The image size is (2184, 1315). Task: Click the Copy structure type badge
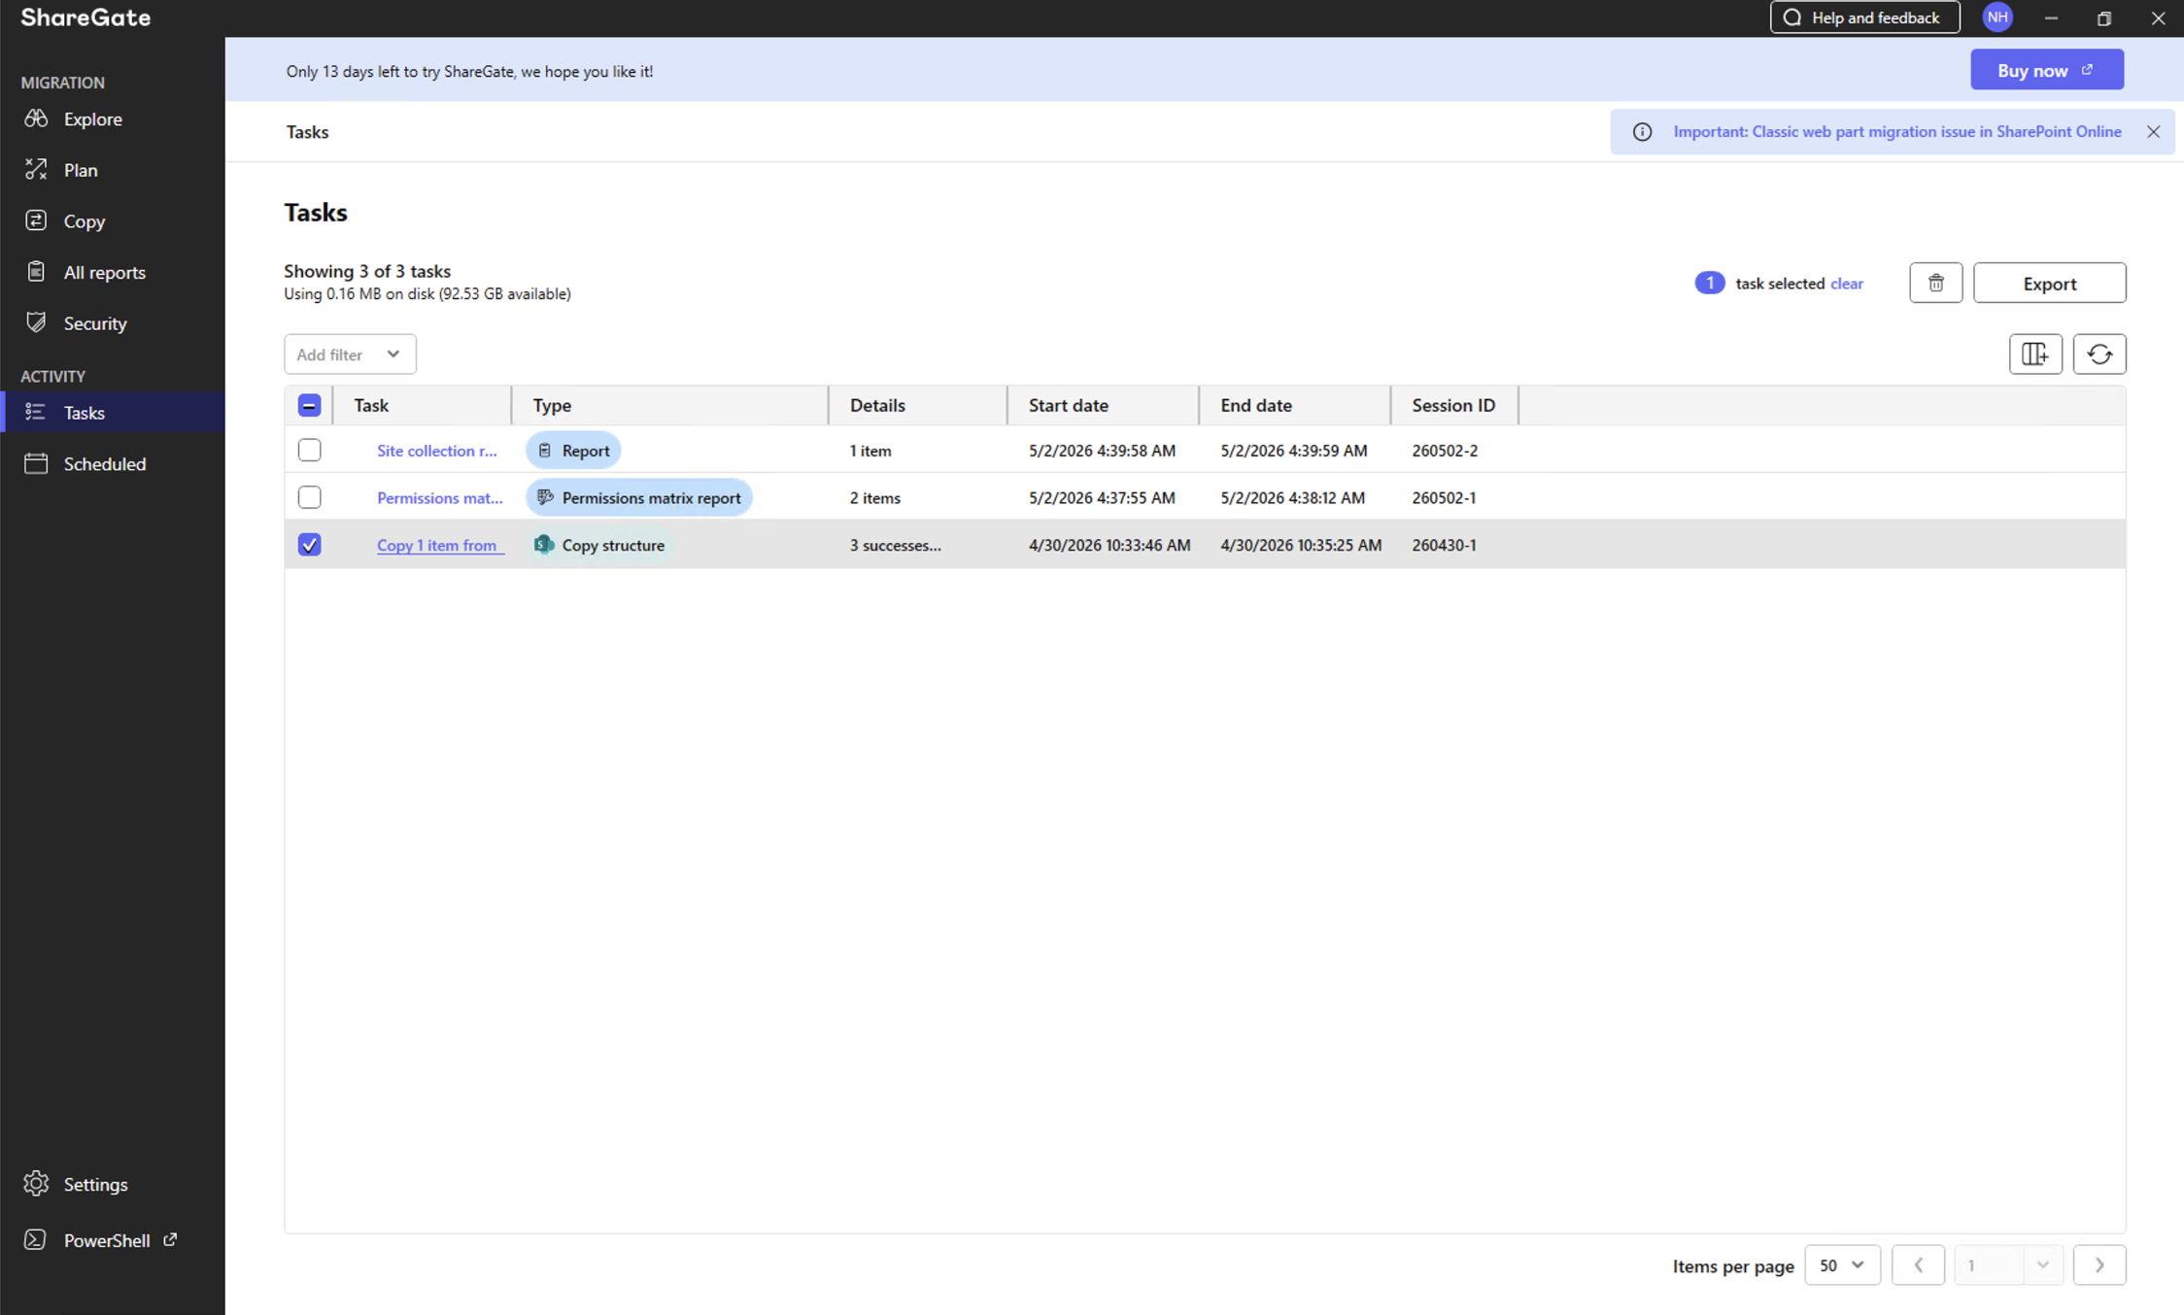coord(599,545)
